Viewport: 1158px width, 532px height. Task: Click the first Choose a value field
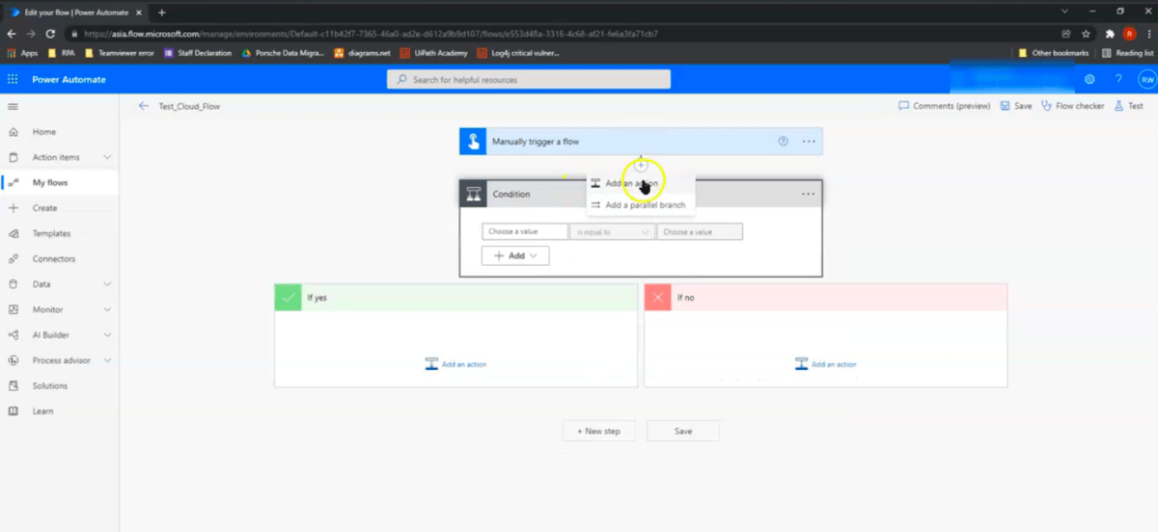tap(525, 231)
